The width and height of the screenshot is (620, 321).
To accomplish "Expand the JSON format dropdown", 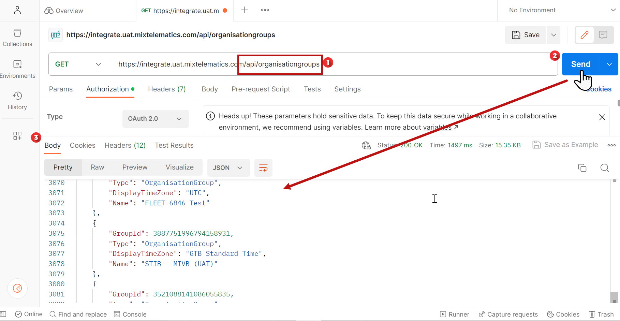I will point(228,167).
